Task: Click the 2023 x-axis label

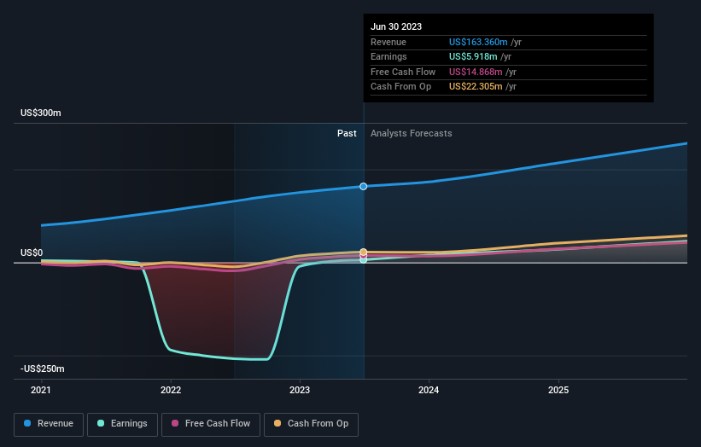Action: pos(300,390)
